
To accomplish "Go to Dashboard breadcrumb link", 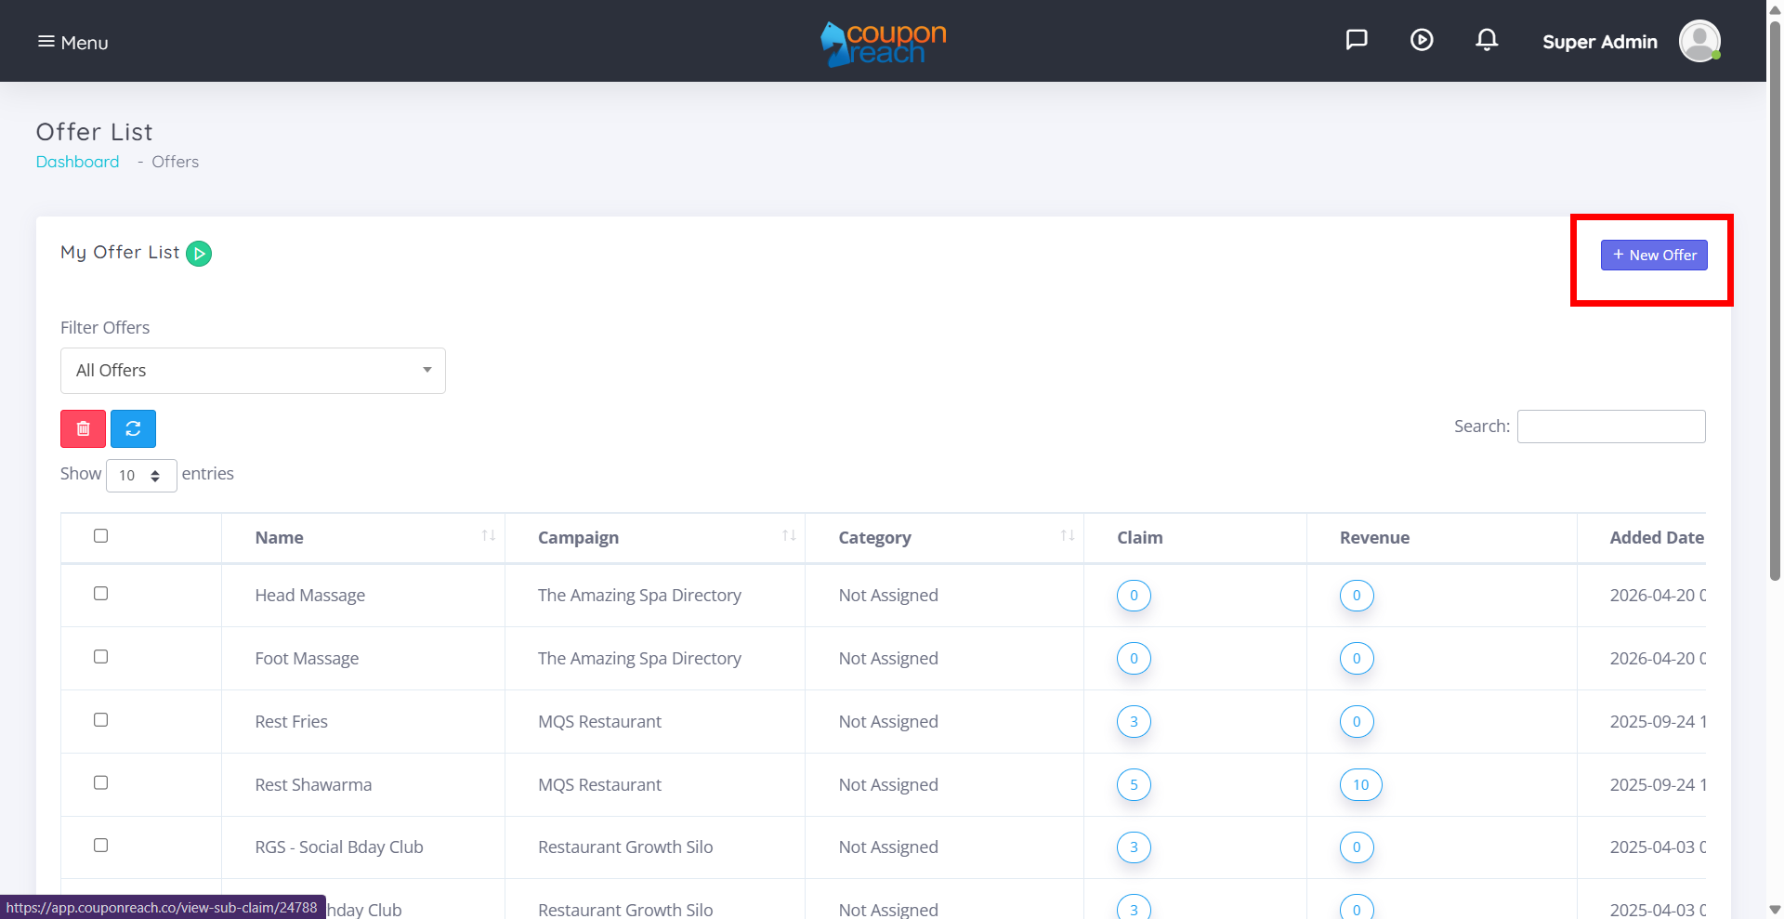I will [x=77, y=162].
